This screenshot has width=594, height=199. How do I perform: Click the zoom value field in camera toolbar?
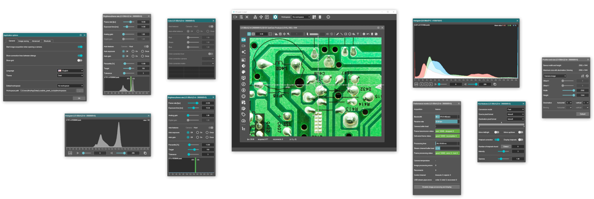pos(261,34)
